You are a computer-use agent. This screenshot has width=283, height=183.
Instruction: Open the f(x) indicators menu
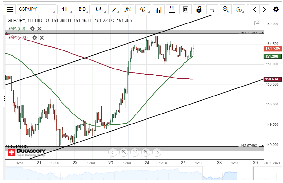128,9
